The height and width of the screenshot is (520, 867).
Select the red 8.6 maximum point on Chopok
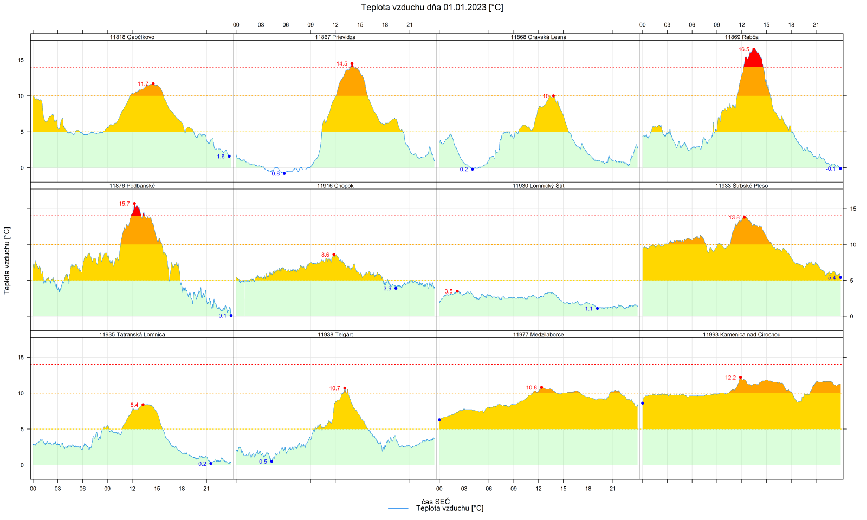pos(334,255)
